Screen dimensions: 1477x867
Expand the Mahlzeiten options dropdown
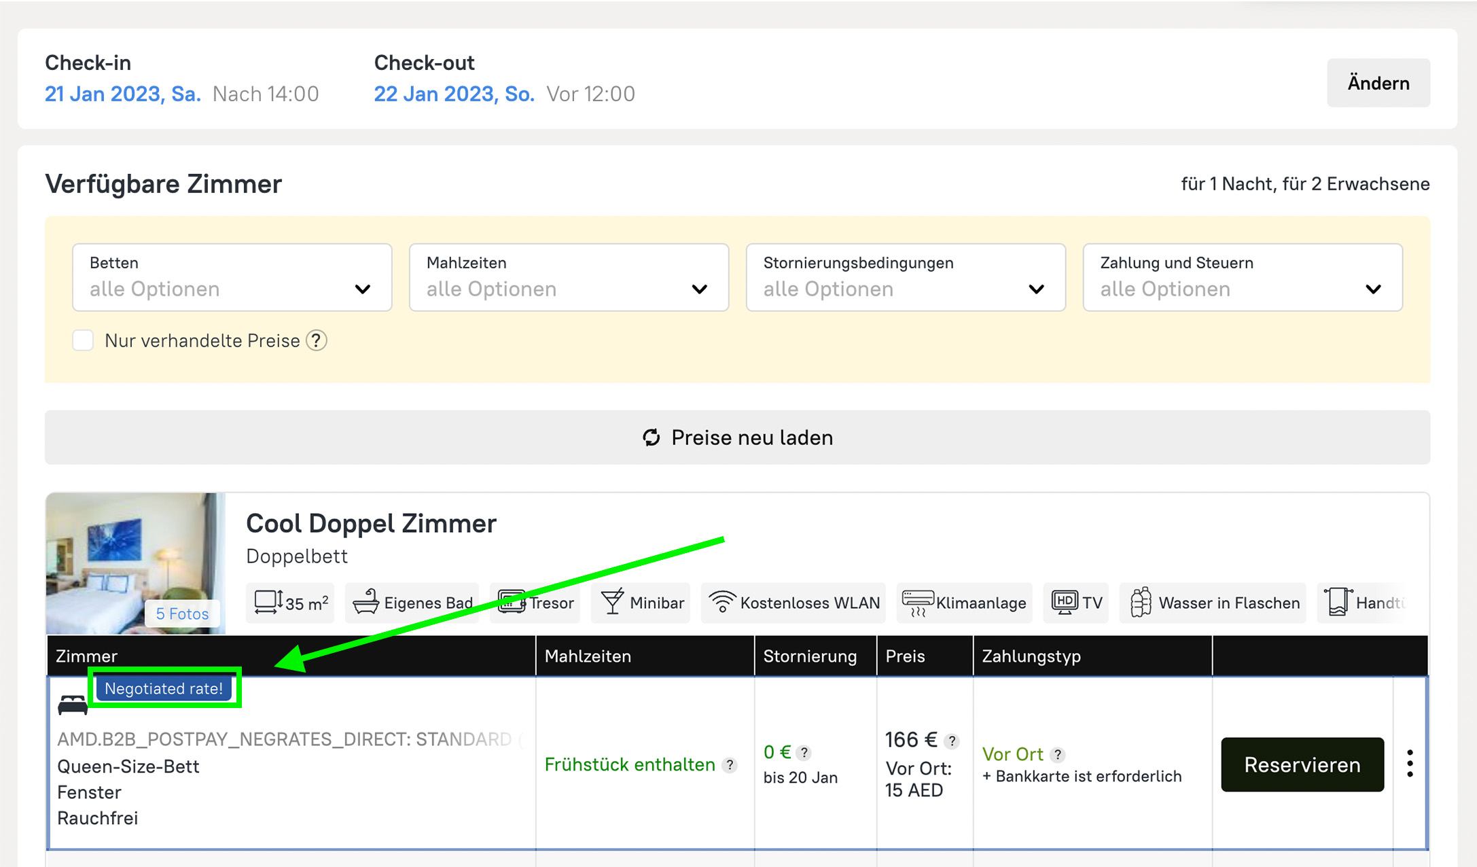pos(569,277)
